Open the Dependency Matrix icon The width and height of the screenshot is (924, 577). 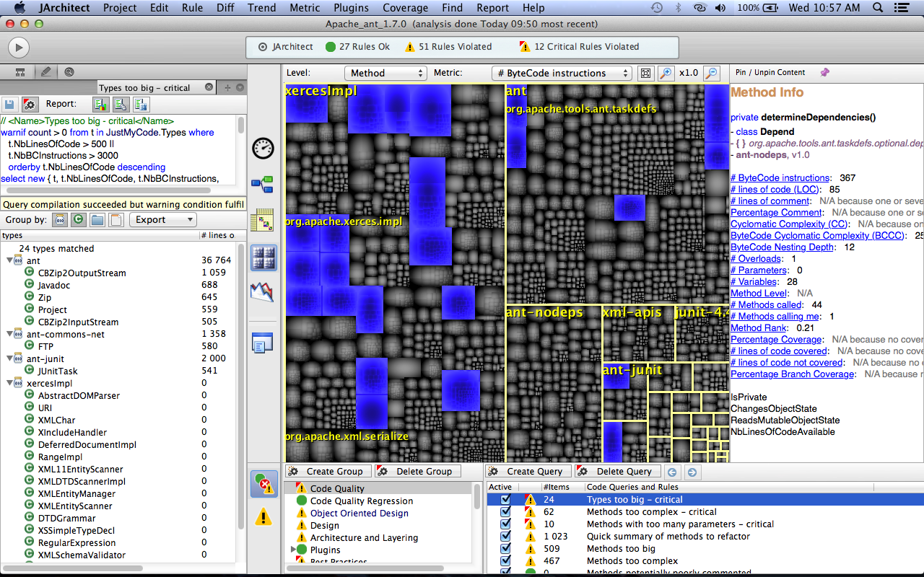(x=263, y=221)
